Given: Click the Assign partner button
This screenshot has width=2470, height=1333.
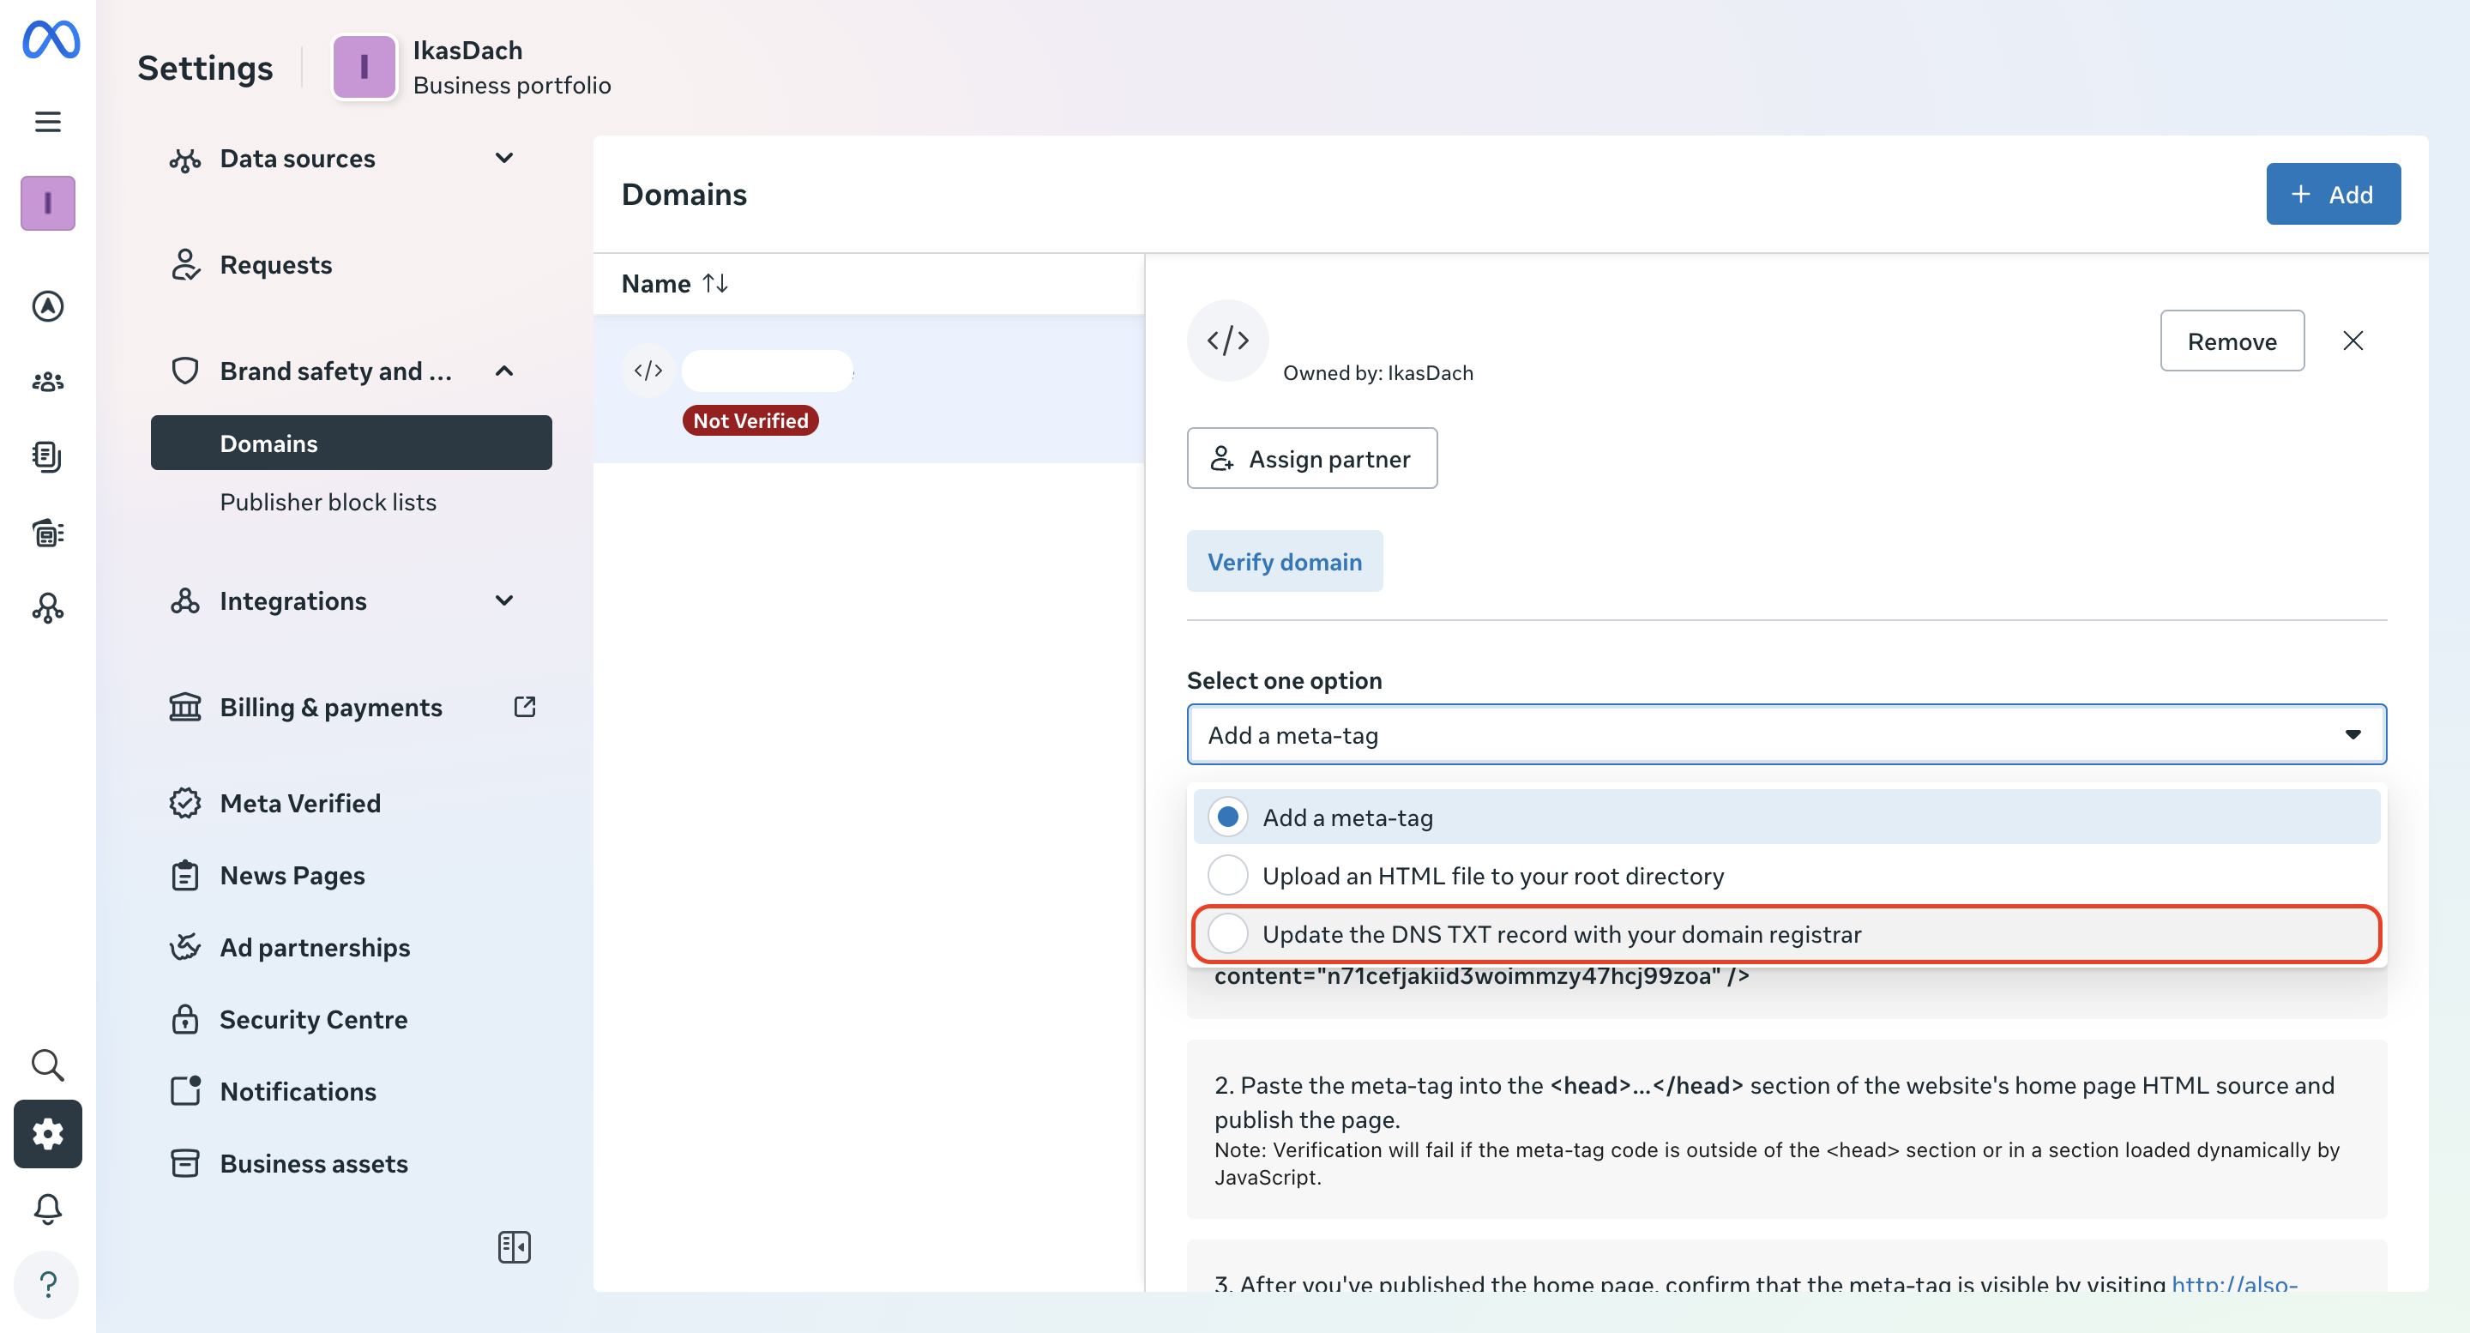Looking at the screenshot, I should [x=1311, y=458].
